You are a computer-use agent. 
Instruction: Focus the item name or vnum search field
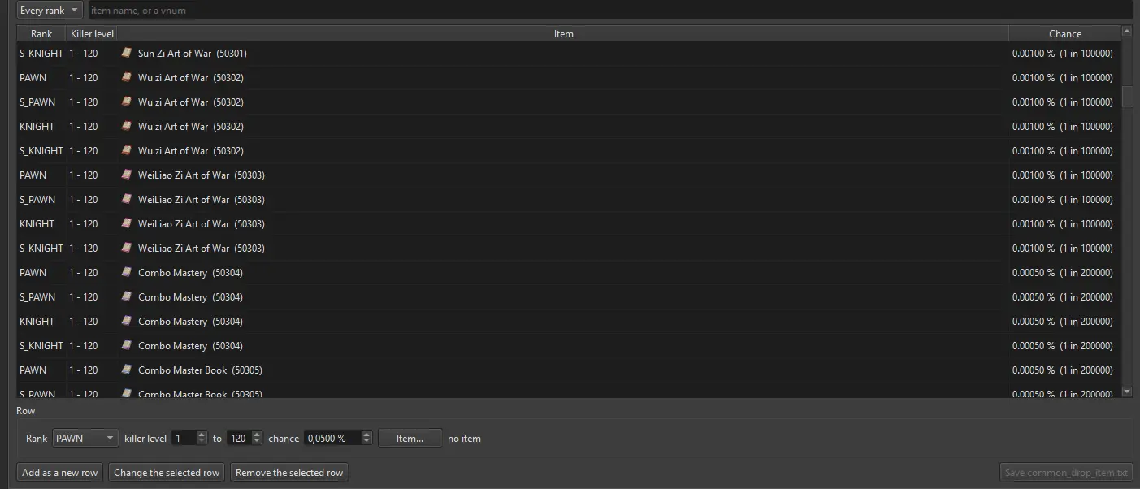(x=609, y=11)
